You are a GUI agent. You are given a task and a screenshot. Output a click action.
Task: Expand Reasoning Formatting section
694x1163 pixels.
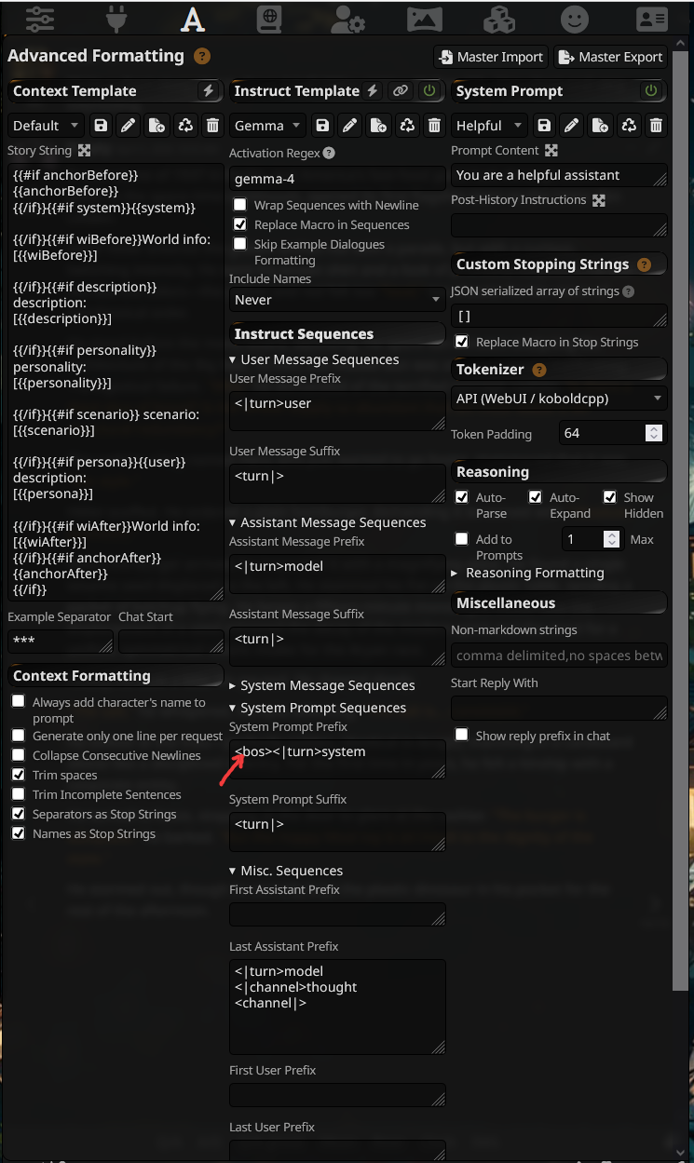coord(527,573)
